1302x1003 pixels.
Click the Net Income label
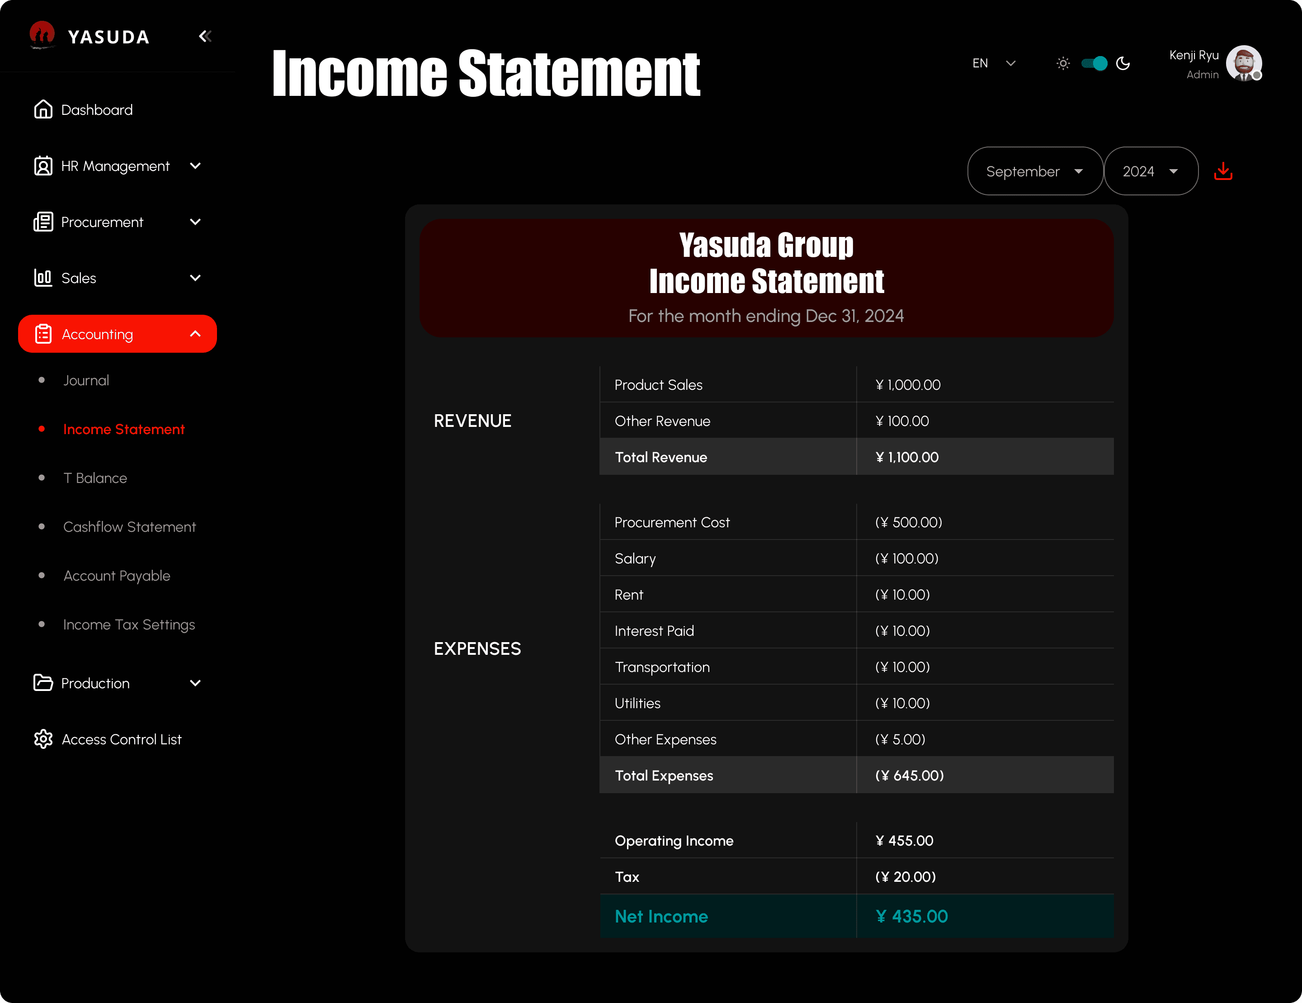coord(661,917)
